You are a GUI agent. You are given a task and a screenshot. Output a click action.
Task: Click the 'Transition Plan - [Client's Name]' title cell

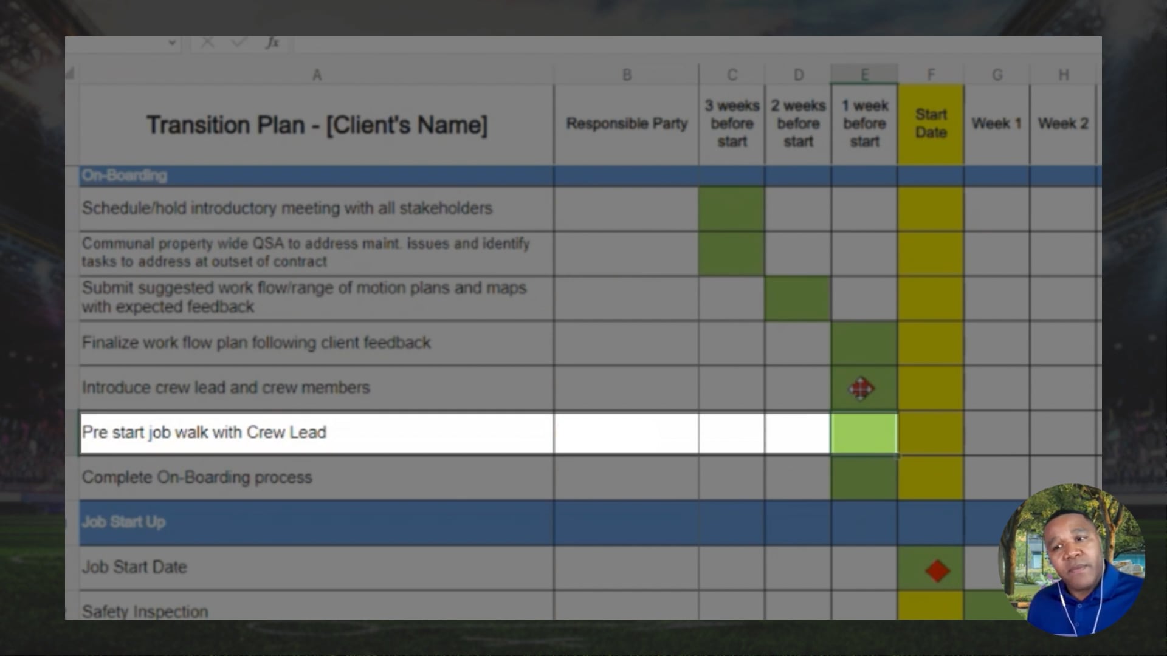[x=316, y=125]
